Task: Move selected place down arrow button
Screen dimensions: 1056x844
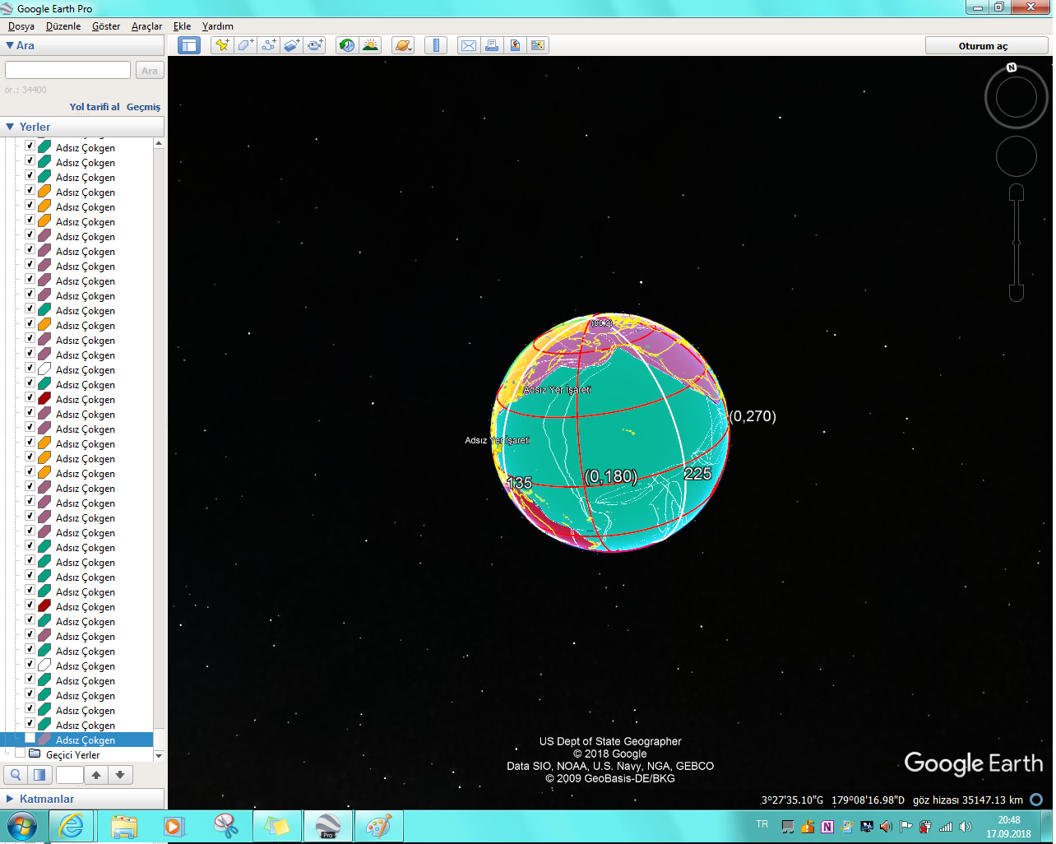Action: coord(120,775)
